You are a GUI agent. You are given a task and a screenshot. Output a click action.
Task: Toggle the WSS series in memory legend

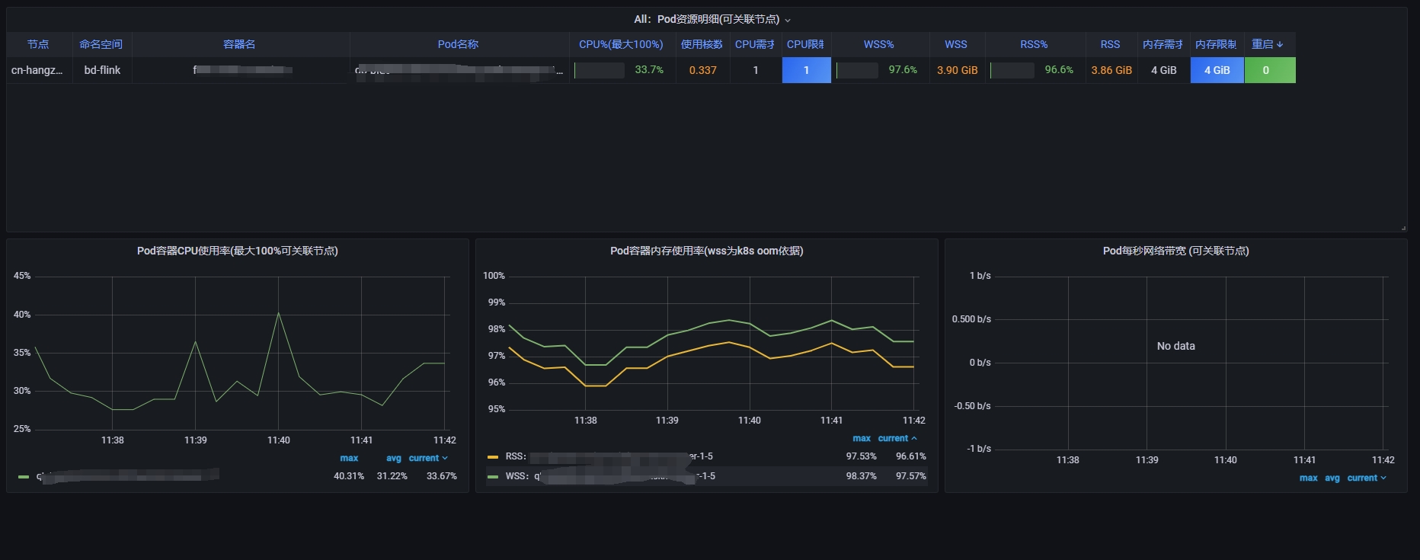517,476
